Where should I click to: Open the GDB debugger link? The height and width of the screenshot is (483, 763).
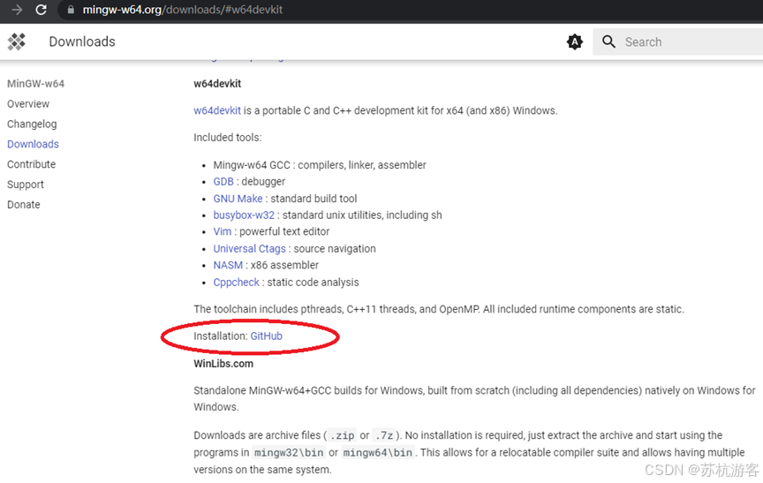point(223,181)
